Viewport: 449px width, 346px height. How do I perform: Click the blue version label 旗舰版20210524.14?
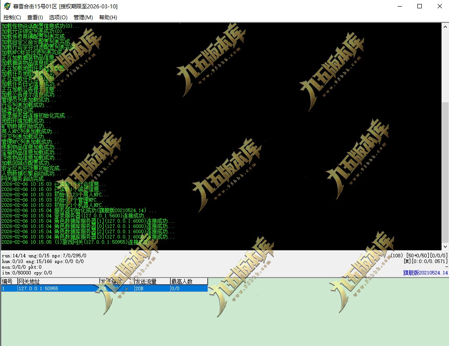click(425, 273)
